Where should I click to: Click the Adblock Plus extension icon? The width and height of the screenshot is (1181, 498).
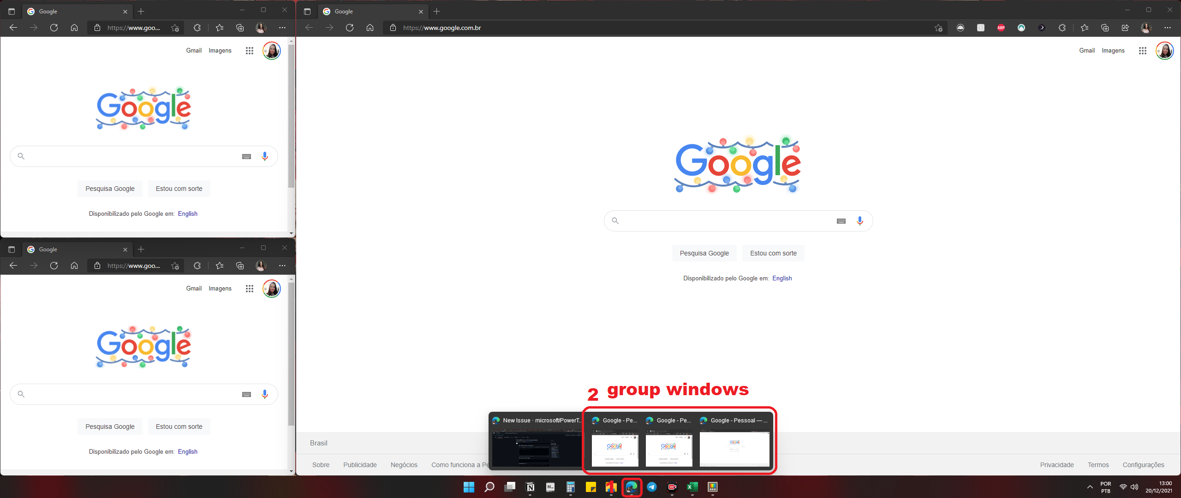(x=1001, y=28)
